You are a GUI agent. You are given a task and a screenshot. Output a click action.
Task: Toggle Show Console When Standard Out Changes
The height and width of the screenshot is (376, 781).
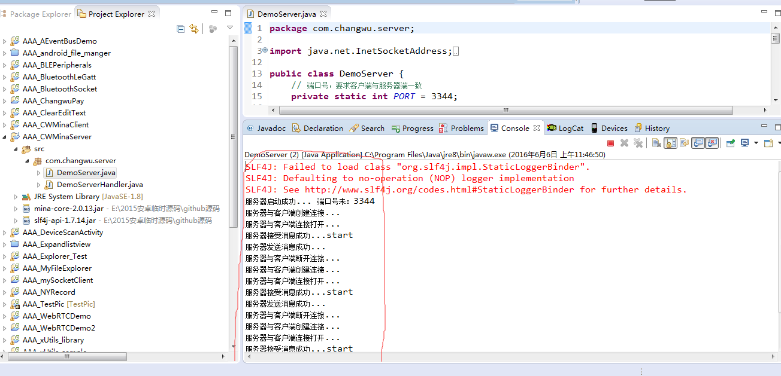click(x=698, y=143)
